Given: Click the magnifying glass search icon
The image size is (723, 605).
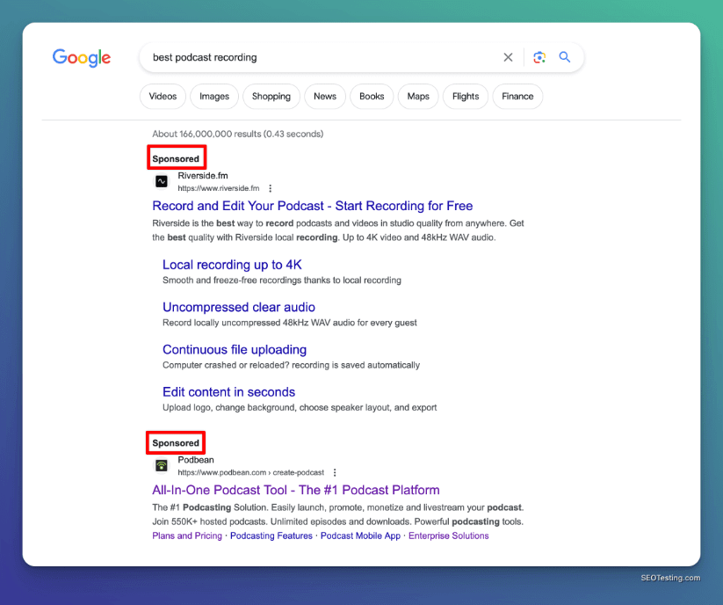Looking at the screenshot, I should 565,57.
